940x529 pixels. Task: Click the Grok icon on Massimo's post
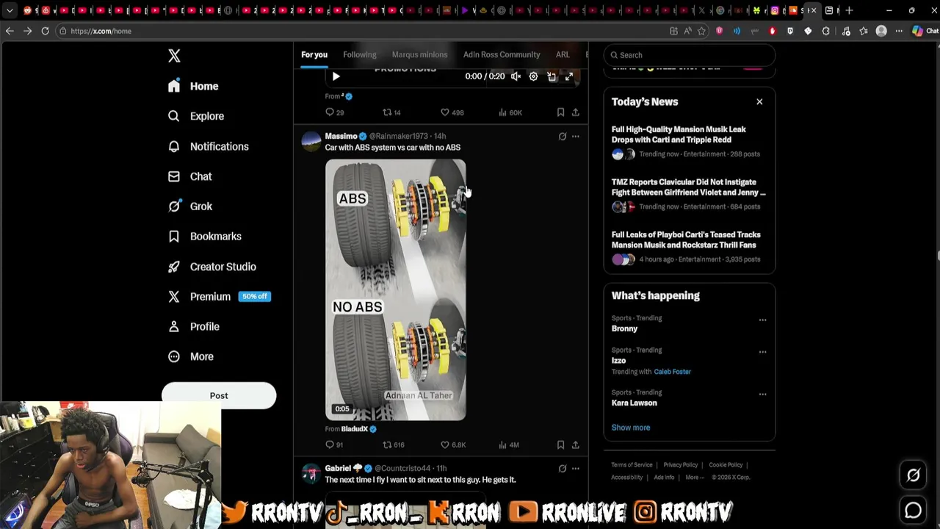[562, 136]
